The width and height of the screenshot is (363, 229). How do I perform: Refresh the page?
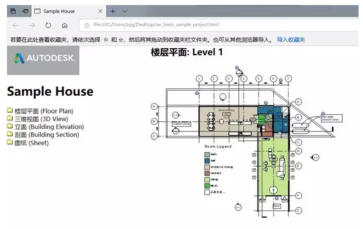point(48,25)
